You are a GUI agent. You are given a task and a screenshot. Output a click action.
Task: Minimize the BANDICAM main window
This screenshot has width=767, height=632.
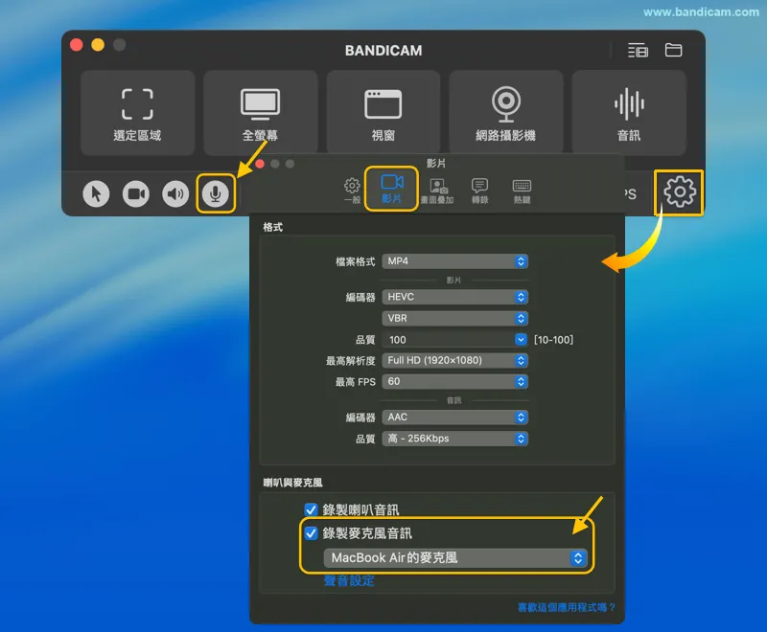(98, 45)
